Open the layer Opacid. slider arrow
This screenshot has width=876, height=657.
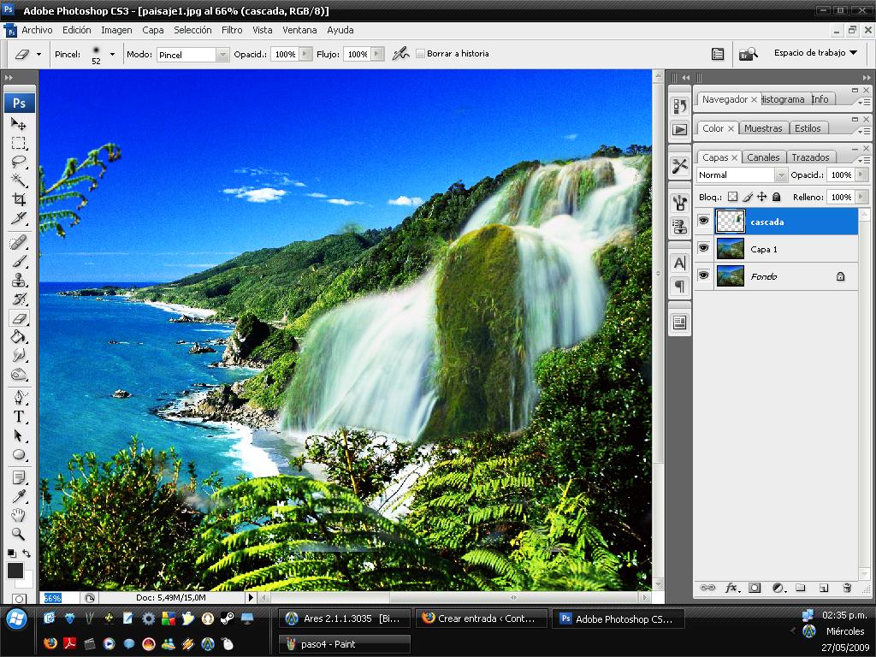pos(861,175)
